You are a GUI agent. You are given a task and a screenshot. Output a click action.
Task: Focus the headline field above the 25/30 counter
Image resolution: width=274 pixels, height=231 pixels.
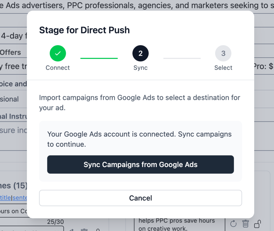point(13,211)
